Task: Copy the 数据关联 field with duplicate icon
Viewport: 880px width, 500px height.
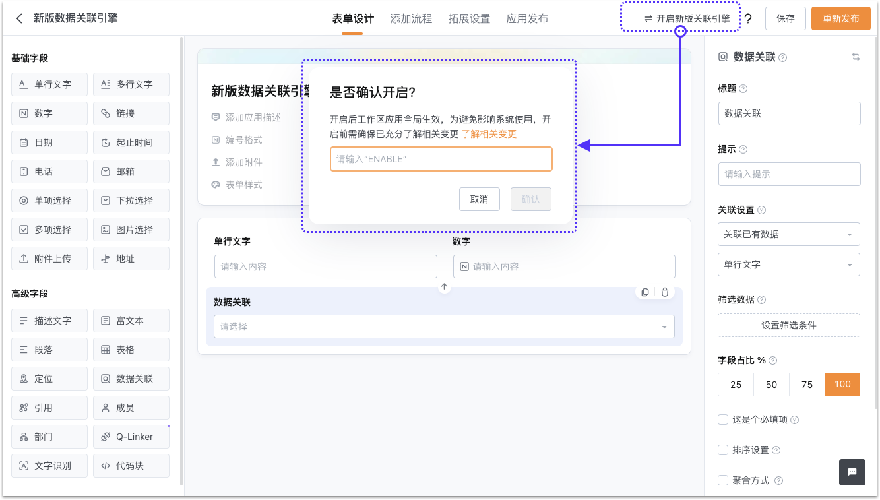Action: pyautogui.click(x=645, y=292)
